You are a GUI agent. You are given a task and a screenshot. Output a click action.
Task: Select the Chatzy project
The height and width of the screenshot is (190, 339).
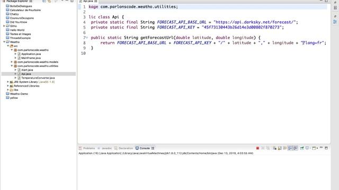coord(14,14)
